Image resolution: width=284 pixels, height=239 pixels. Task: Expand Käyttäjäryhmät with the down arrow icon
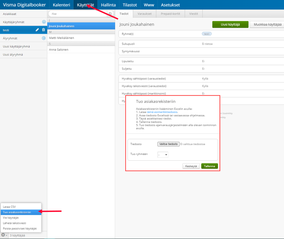(x=44, y=22)
